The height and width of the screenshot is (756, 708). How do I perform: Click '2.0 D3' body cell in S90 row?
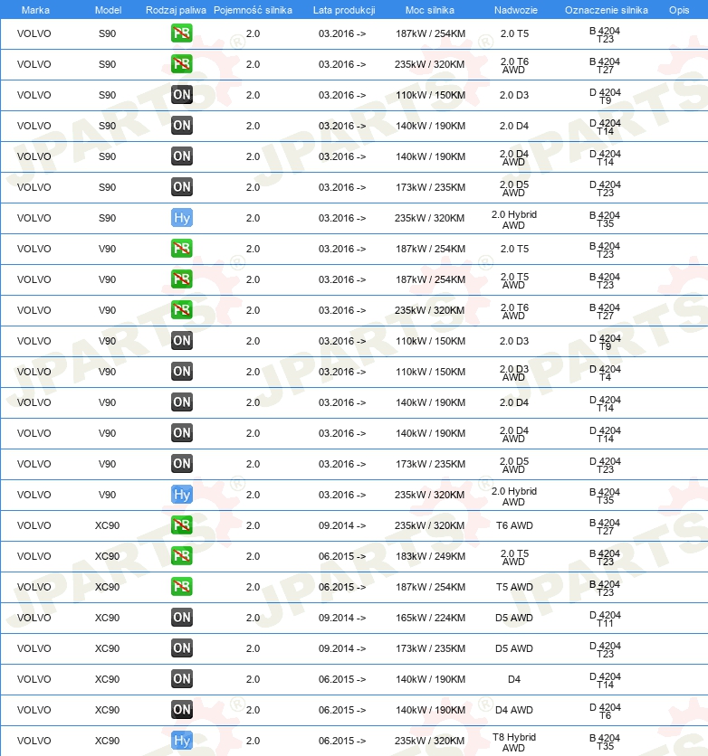pos(514,95)
